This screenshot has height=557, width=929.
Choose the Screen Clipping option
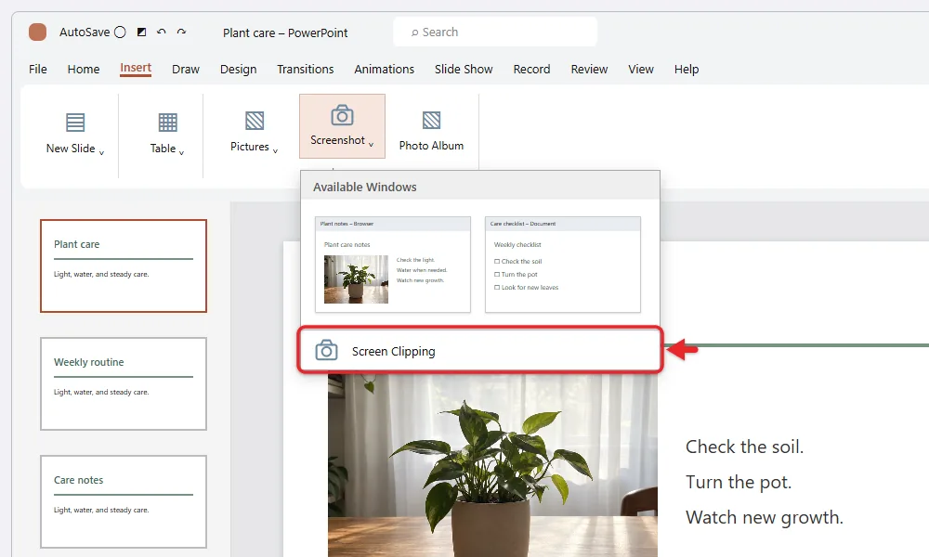[480, 350]
